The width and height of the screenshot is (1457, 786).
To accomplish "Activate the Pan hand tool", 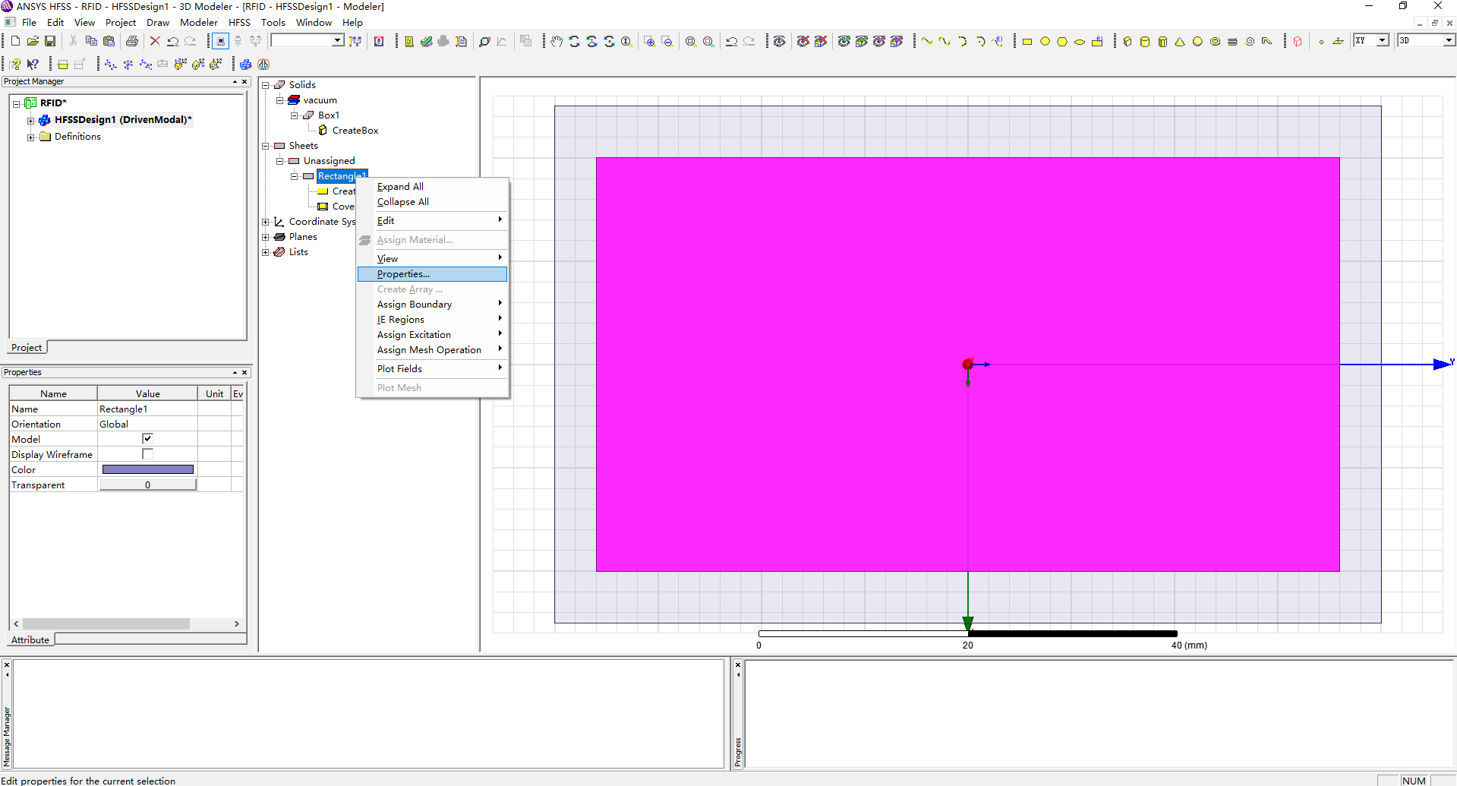I will [x=557, y=42].
